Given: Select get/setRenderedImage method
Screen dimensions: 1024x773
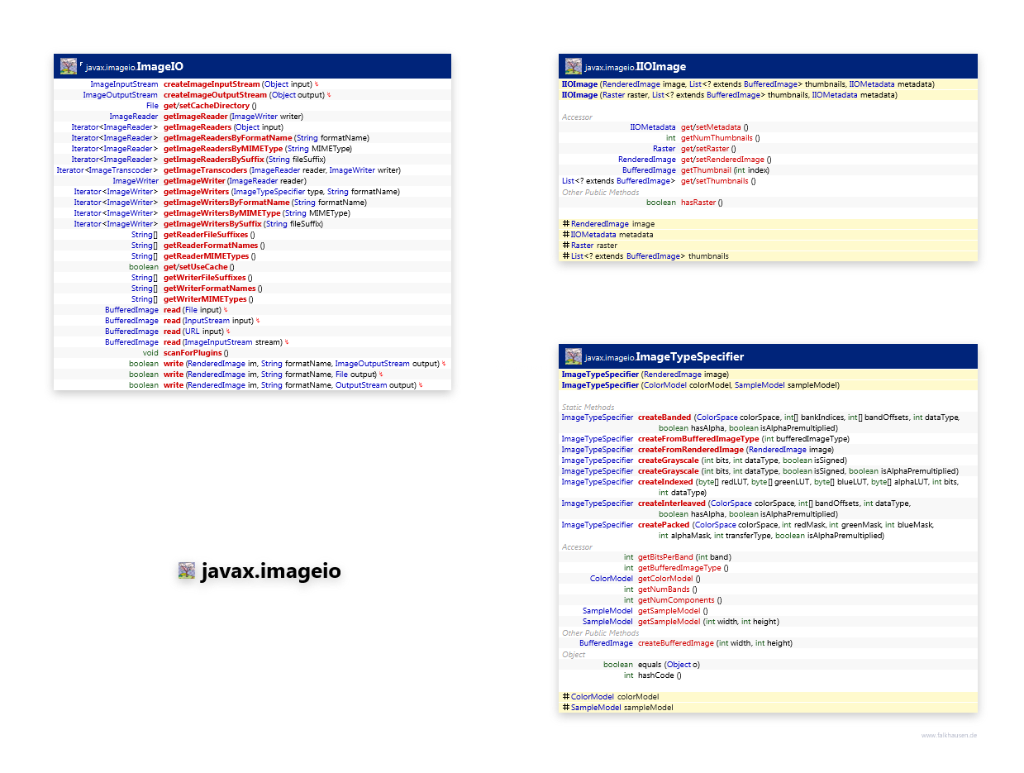Looking at the screenshot, I should coord(723,160).
